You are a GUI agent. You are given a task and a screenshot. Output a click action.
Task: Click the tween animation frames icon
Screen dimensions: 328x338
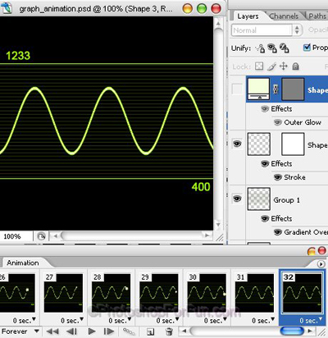point(129,331)
